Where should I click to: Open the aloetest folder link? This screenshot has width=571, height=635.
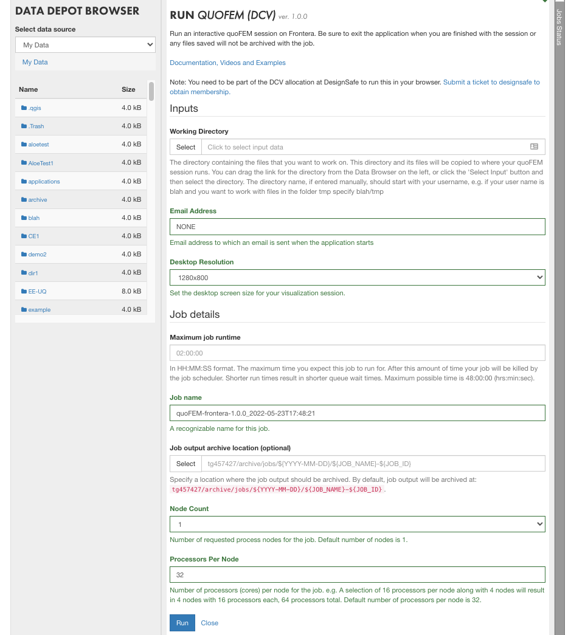(x=38, y=145)
